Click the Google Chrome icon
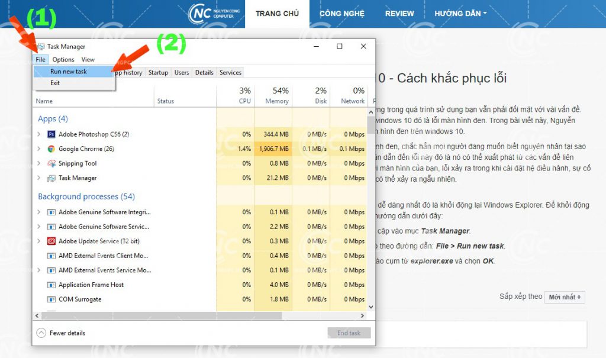Viewport: 606px width, 358px height. coord(51,149)
